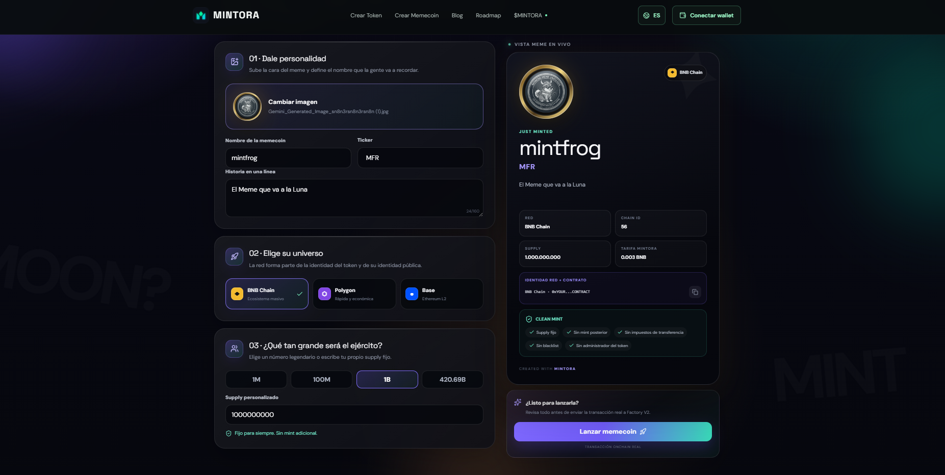Click the Sin impuestos de transferencia tag
The height and width of the screenshot is (475, 945).
coord(650,332)
